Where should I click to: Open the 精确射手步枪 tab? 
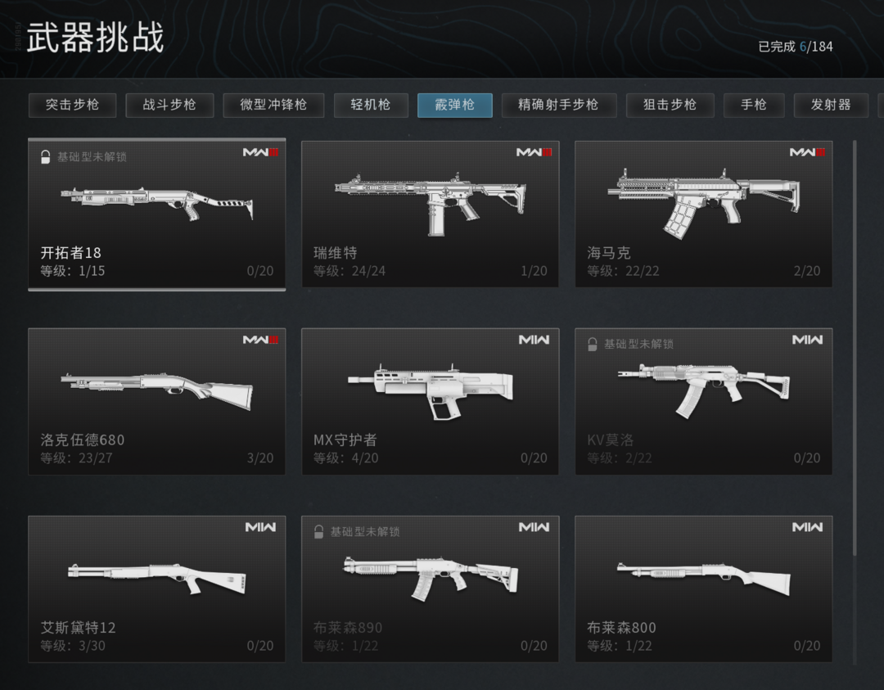click(x=559, y=105)
